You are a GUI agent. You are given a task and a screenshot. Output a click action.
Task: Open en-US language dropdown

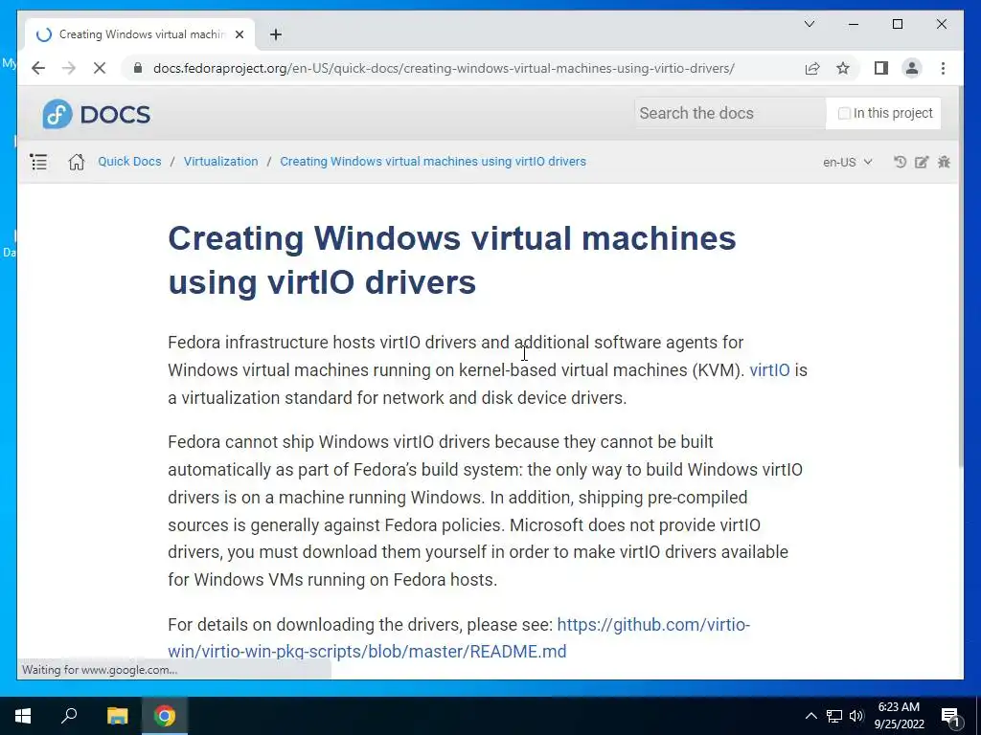click(x=847, y=162)
